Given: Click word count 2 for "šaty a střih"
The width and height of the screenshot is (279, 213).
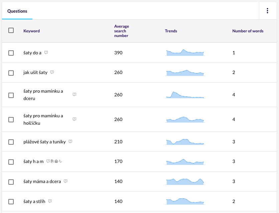Looking at the screenshot, I should point(234,201).
